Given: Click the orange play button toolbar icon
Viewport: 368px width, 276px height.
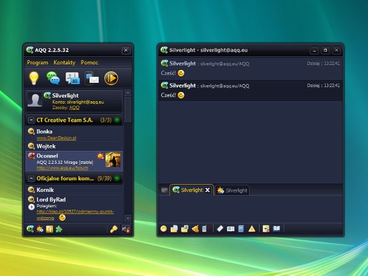Looking at the screenshot, I should click(111, 78).
